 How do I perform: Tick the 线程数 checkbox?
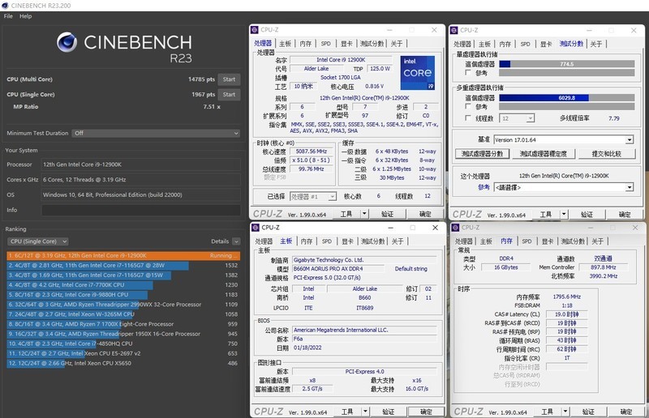470,118
